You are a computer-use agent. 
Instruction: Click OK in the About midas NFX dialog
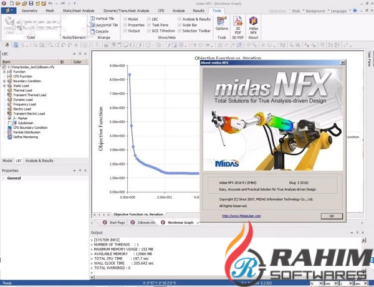pos(332,216)
